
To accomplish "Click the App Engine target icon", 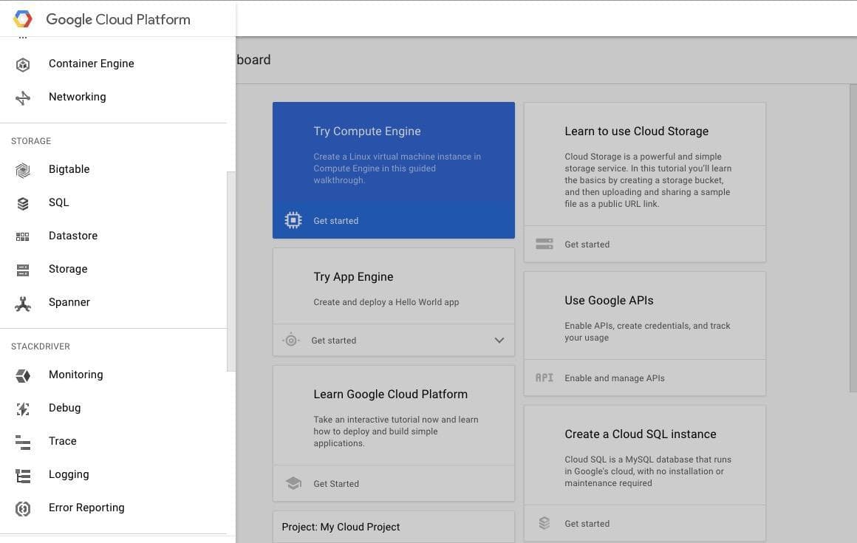I will point(291,341).
